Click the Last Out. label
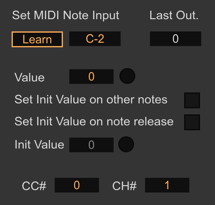 (x=174, y=15)
